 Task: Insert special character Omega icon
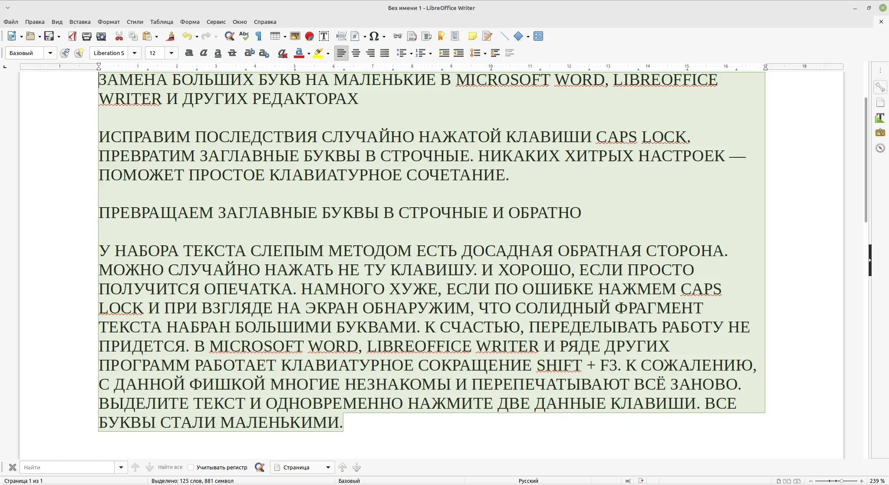coord(374,36)
